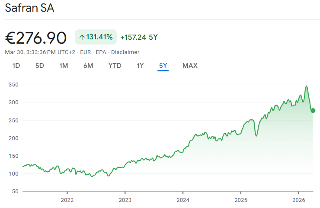The height and width of the screenshot is (208, 320).
Task: Select the MAX time range
Action: 190,66
